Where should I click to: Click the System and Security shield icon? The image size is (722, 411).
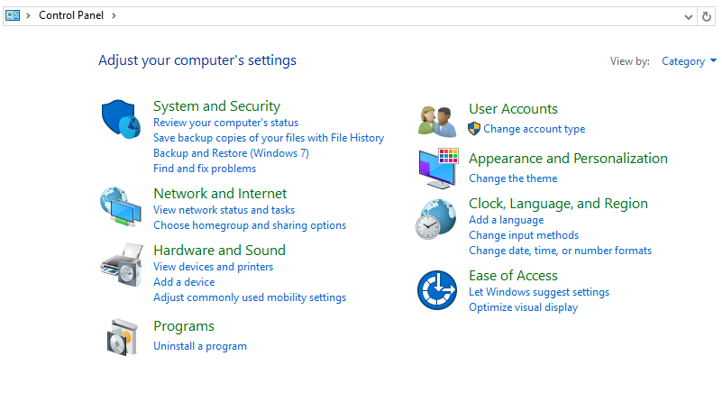pos(120,120)
